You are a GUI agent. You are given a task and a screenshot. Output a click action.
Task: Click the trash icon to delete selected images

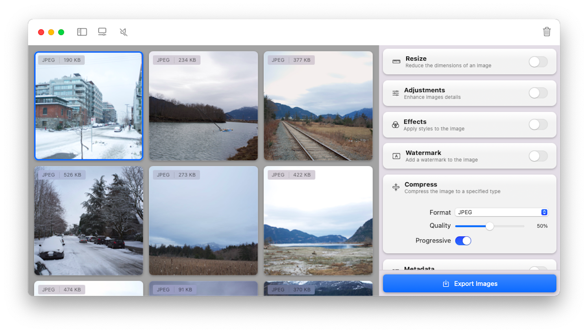click(546, 31)
